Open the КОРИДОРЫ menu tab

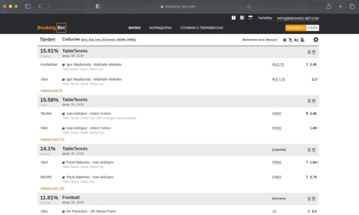160,28
